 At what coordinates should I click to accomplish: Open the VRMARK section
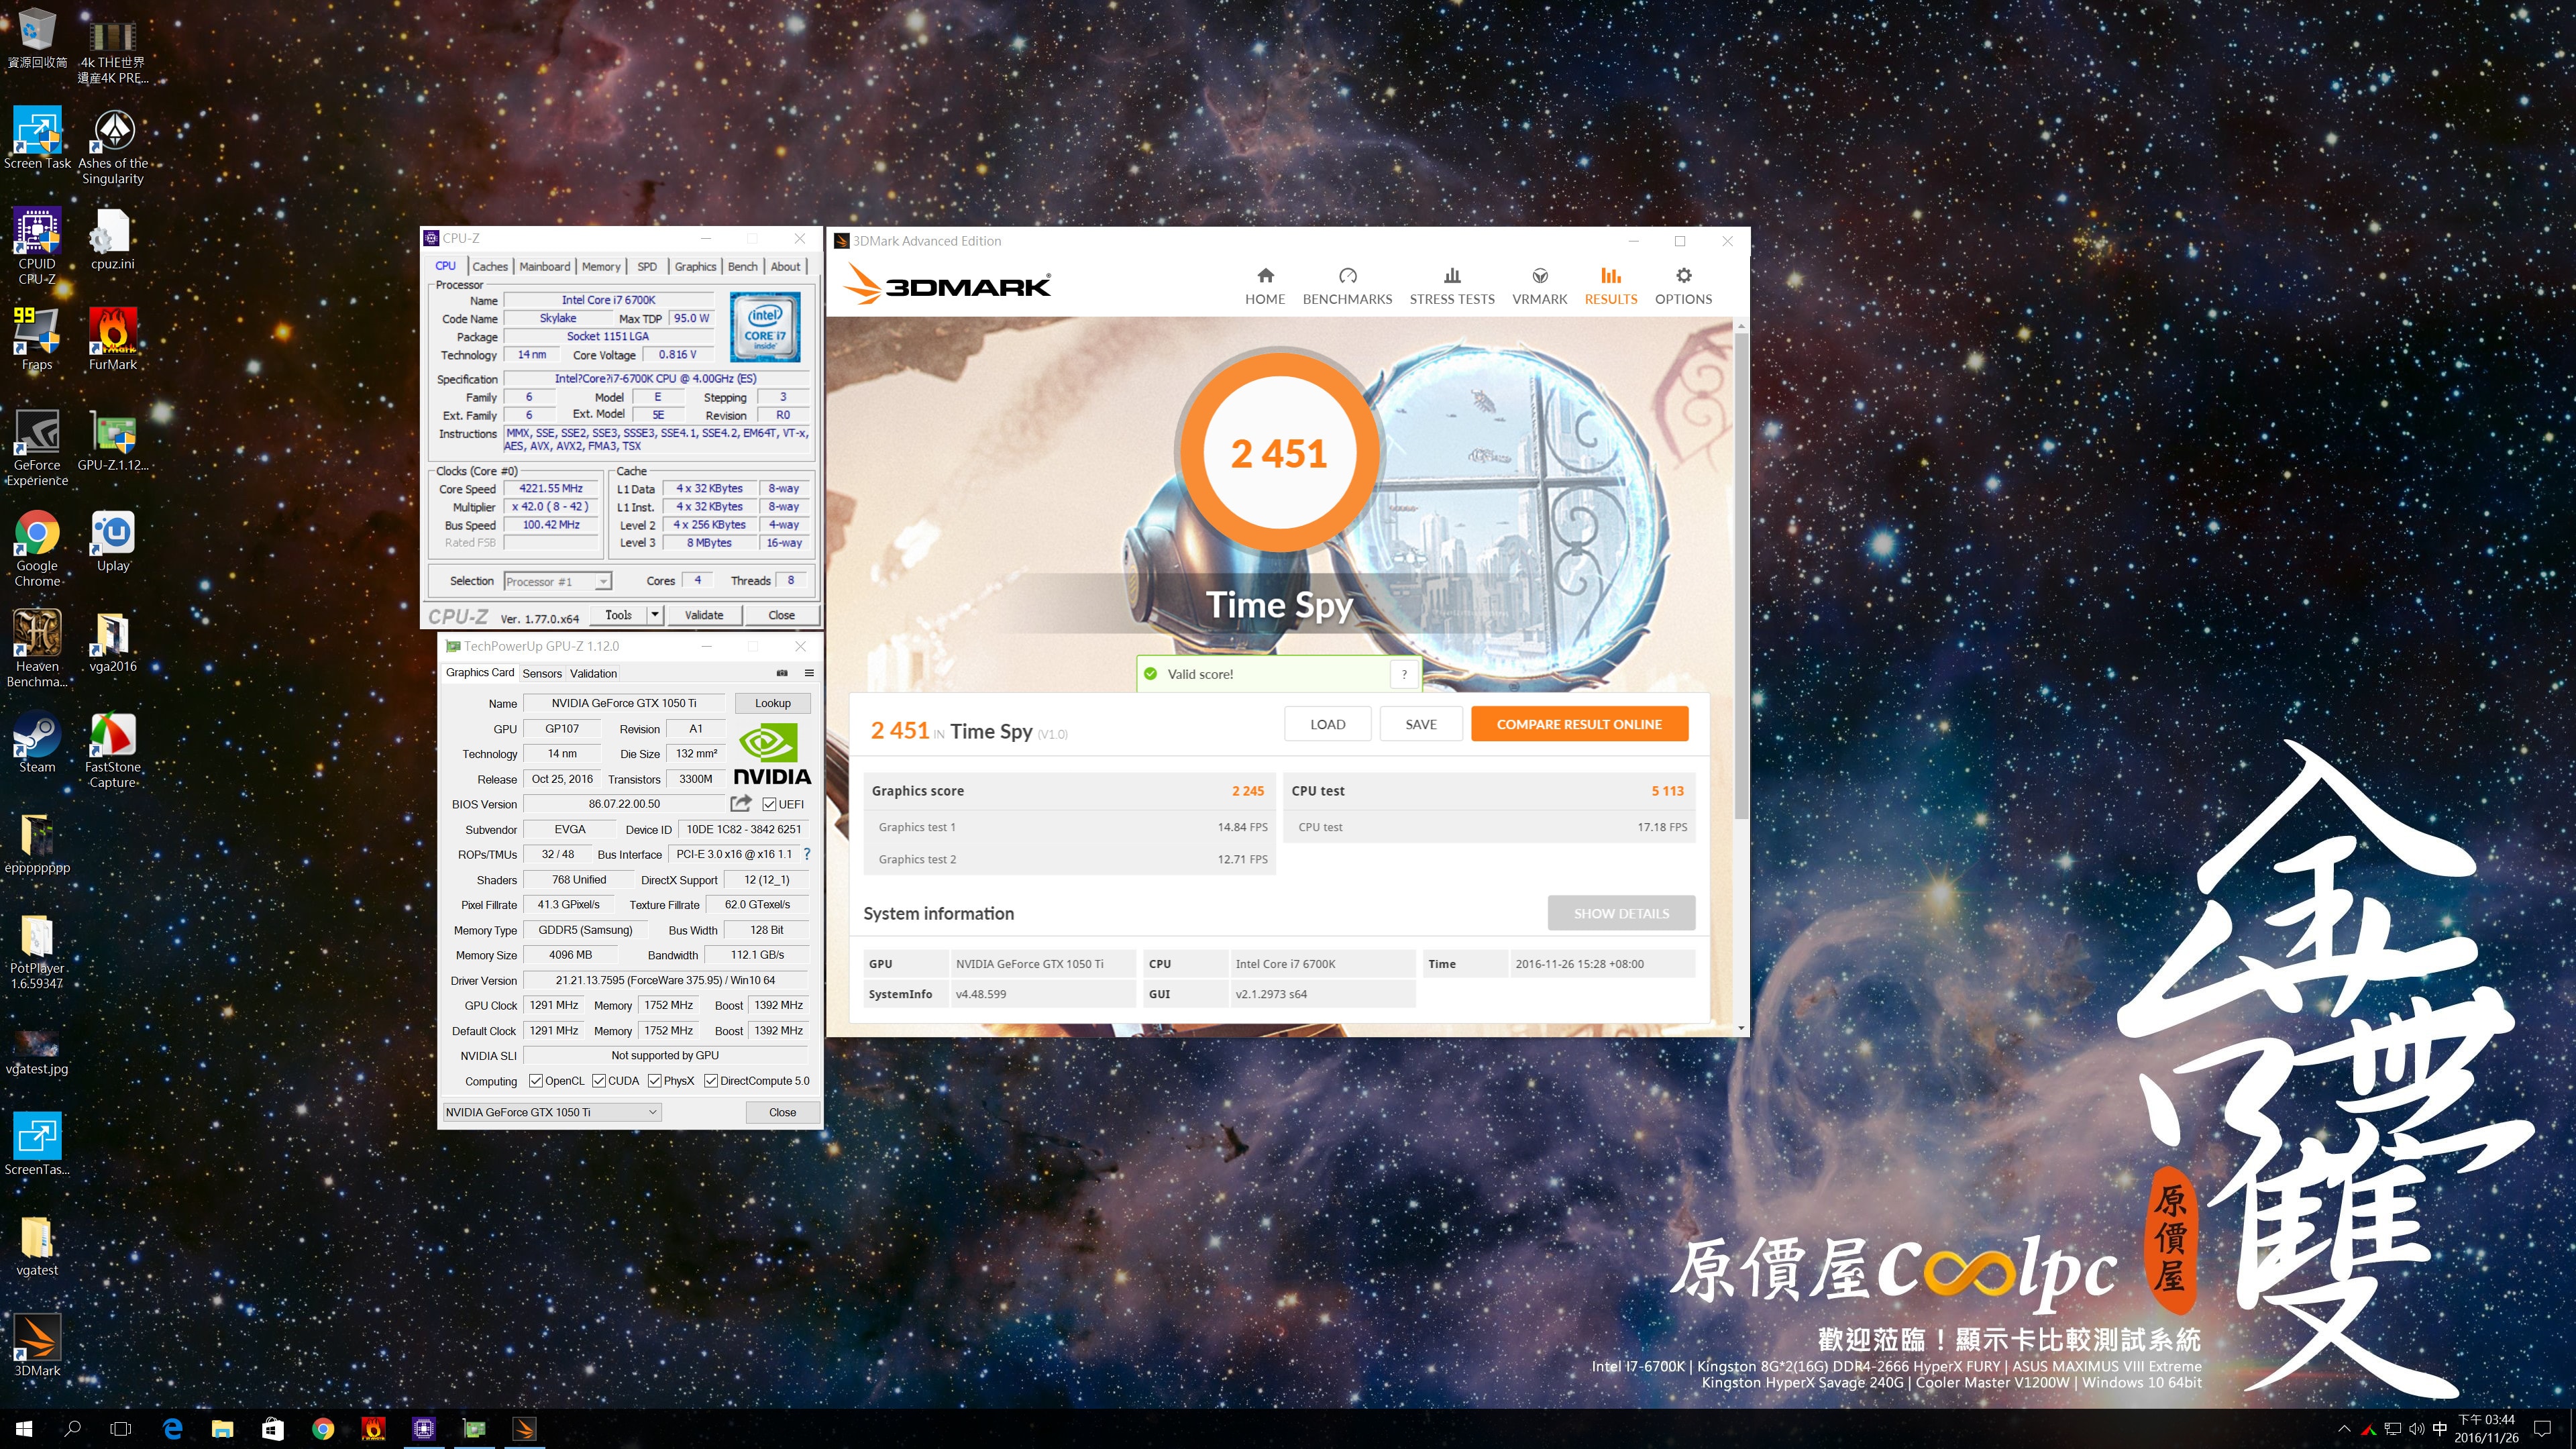click(1539, 286)
